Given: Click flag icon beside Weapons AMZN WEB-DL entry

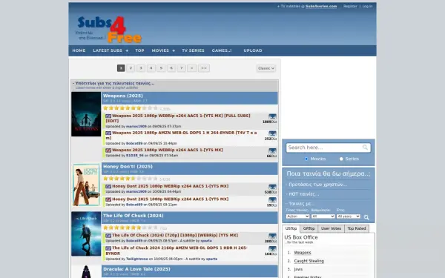Looking at the screenshot, I should coord(108,133).
